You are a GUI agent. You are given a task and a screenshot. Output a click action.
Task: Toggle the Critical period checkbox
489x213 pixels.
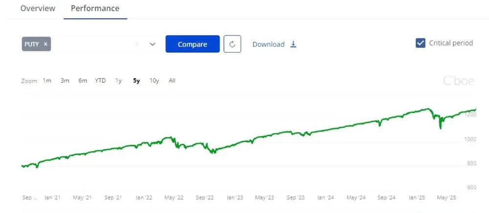point(420,43)
